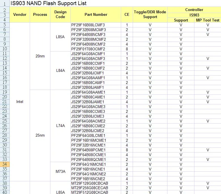Select row header 1
Screen dimensions: 221x194
(5, 3)
